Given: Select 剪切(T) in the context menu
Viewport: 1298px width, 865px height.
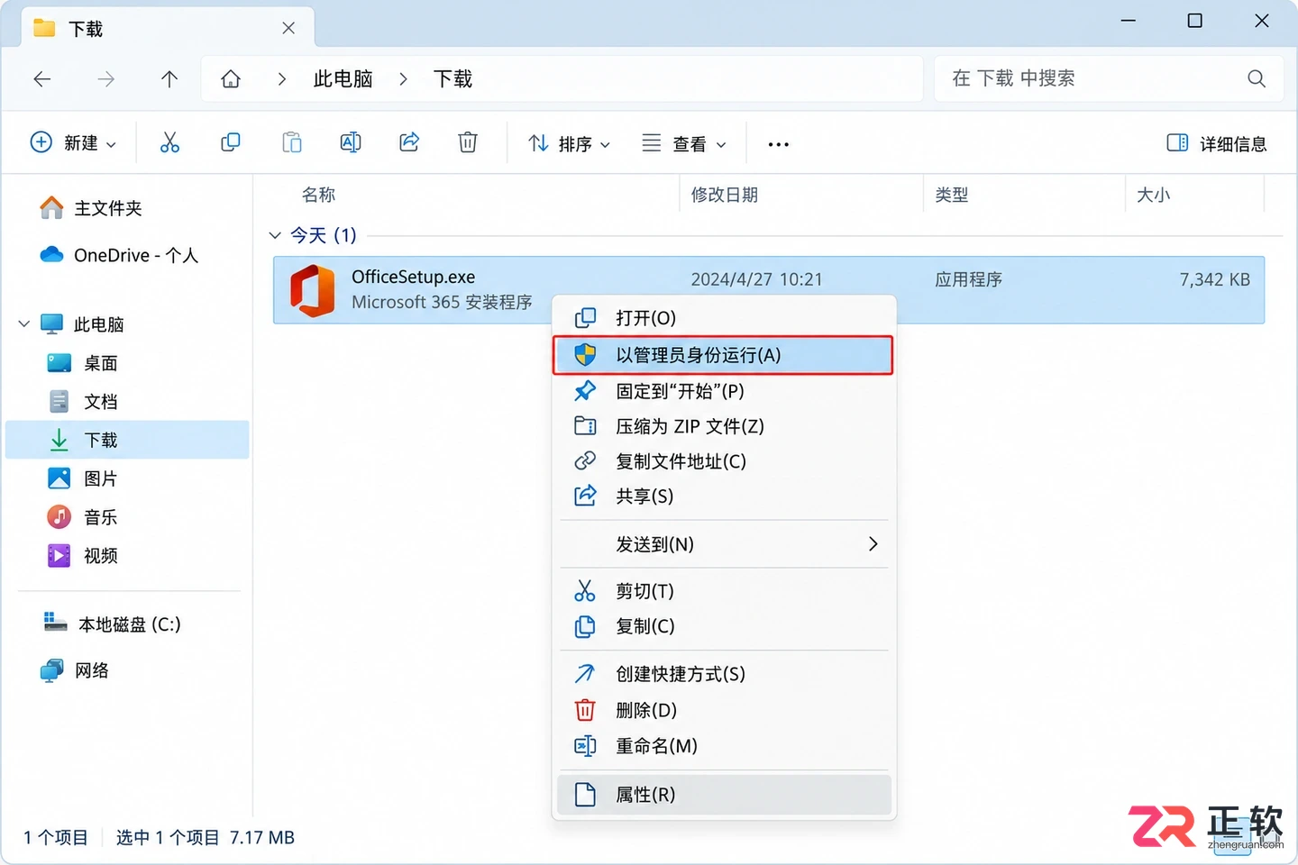Looking at the screenshot, I should [724, 591].
